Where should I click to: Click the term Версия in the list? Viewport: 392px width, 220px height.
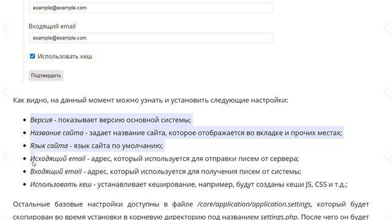[41, 120]
